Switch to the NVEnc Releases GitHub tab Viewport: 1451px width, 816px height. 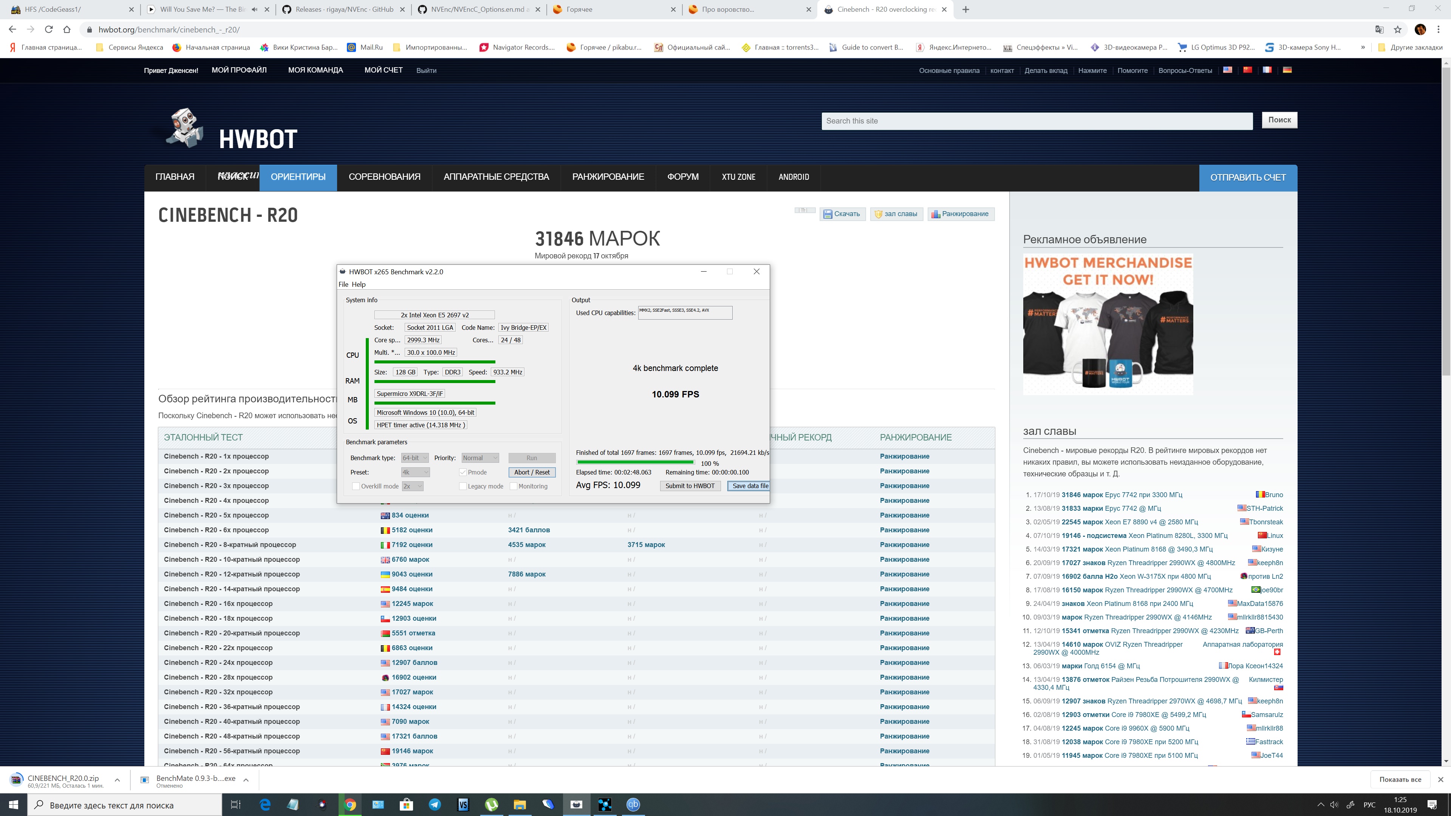[x=344, y=9]
